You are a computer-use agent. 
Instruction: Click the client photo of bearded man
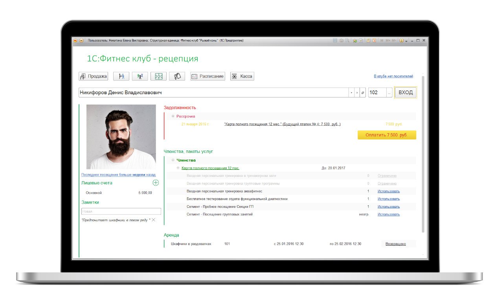(x=121, y=137)
